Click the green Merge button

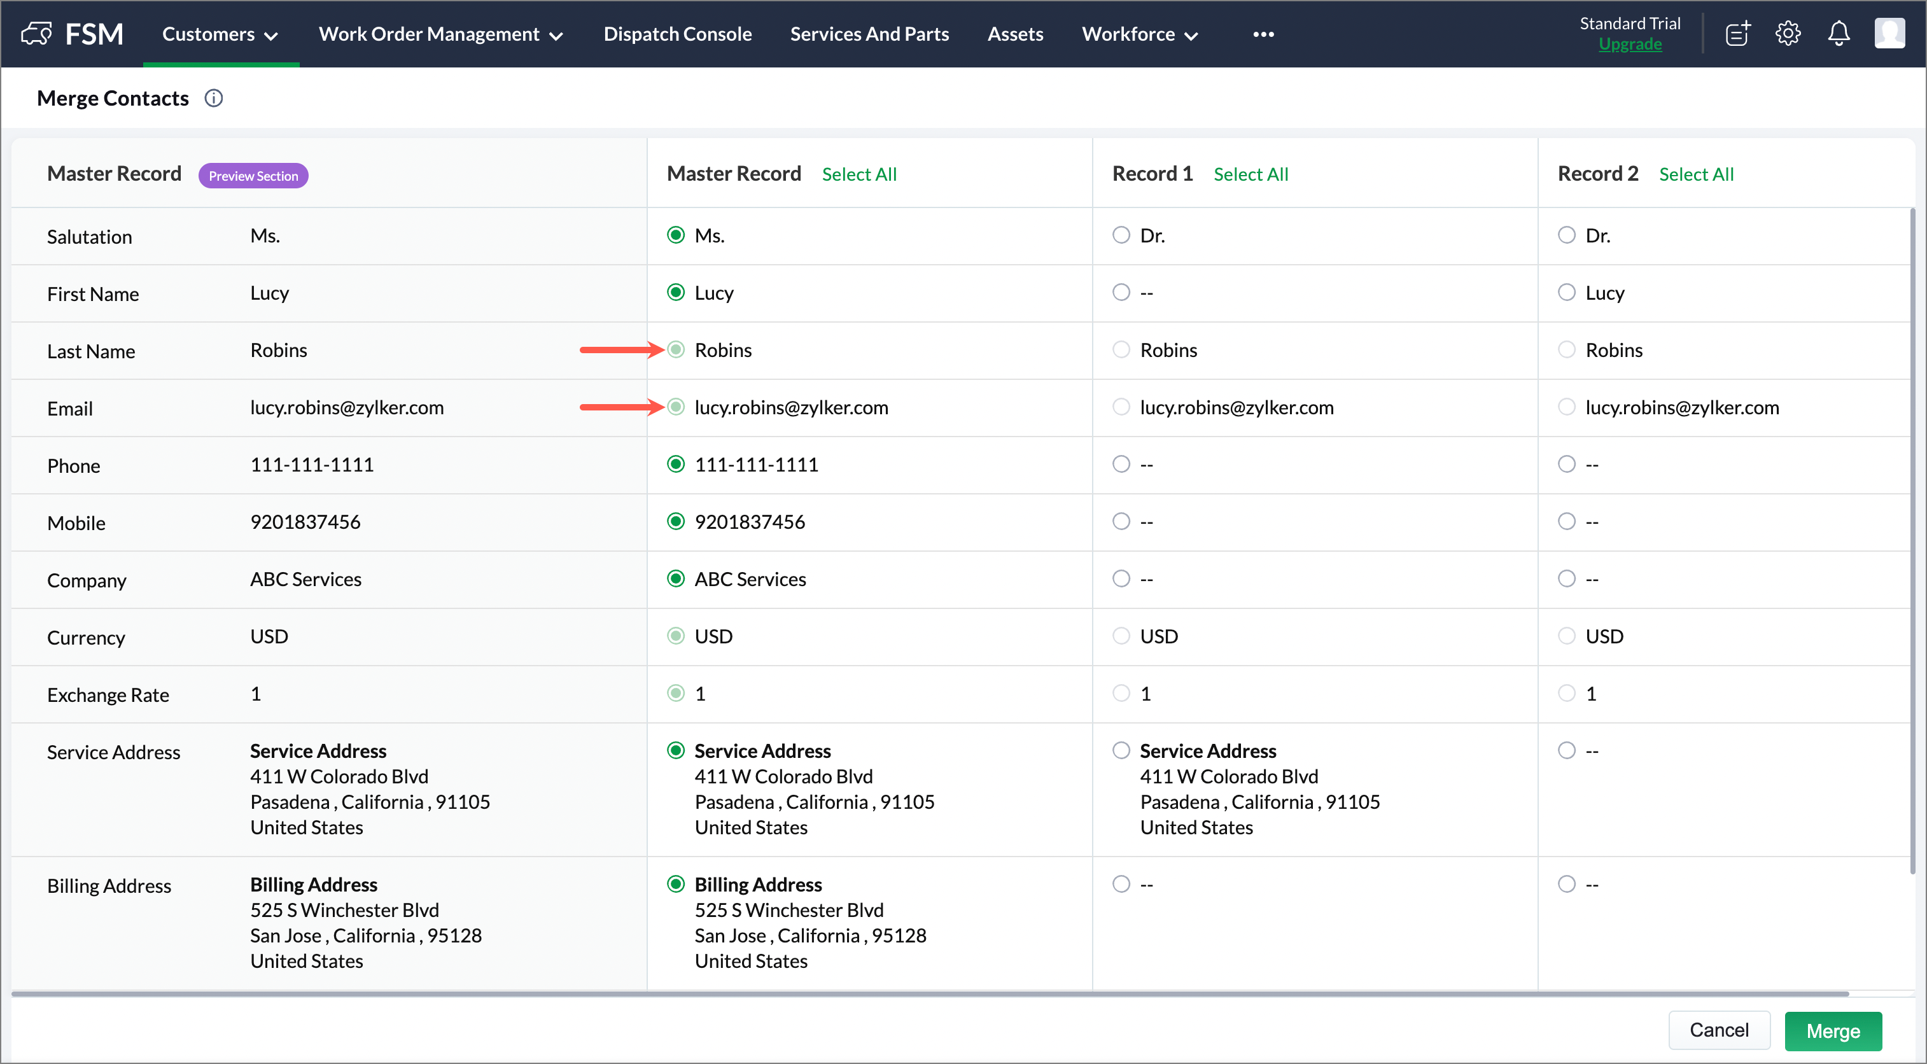[1833, 1030]
